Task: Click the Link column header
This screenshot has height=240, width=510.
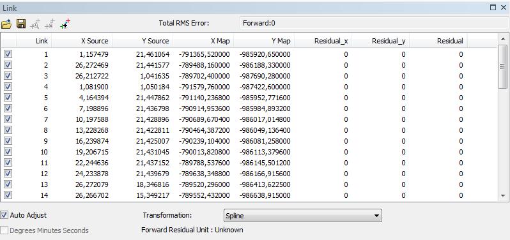Action: click(x=33, y=41)
